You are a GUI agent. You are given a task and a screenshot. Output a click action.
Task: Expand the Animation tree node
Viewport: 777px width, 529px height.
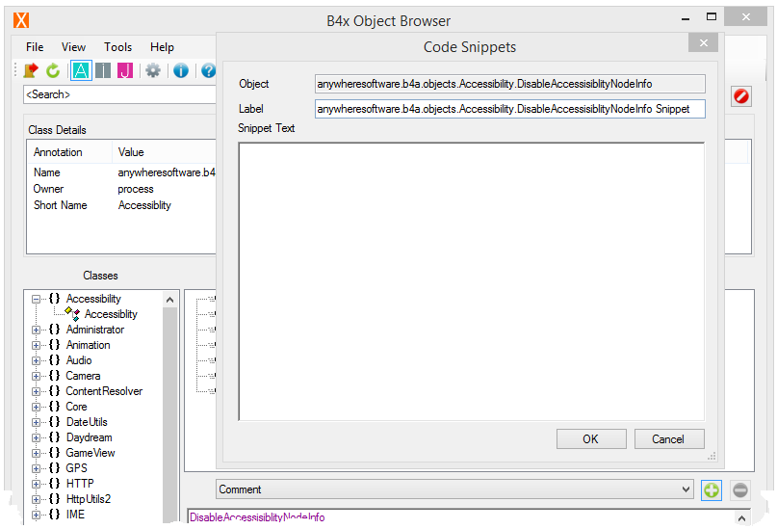36,345
